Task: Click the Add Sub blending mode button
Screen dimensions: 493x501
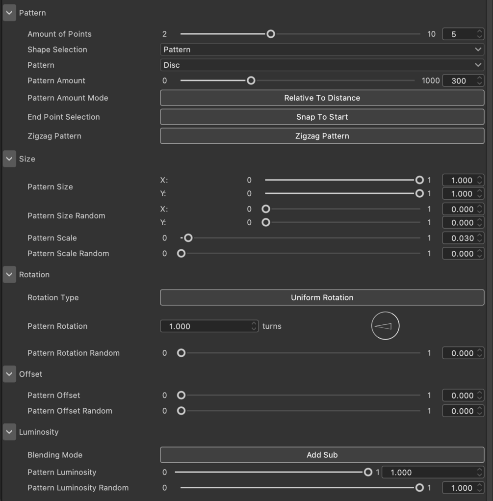Action: click(x=322, y=455)
